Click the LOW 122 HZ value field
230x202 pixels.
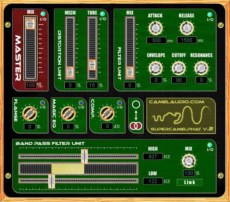point(153,181)
